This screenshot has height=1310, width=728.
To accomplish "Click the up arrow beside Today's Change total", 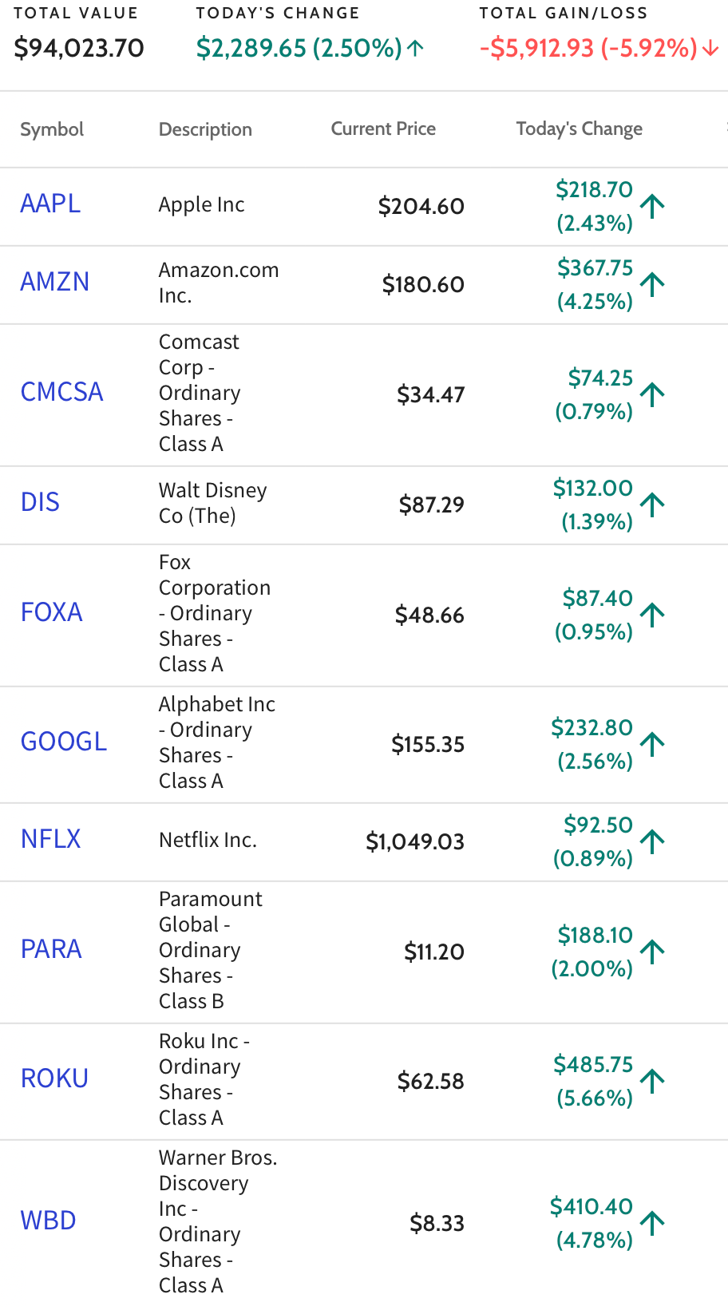I will (415, 49).
